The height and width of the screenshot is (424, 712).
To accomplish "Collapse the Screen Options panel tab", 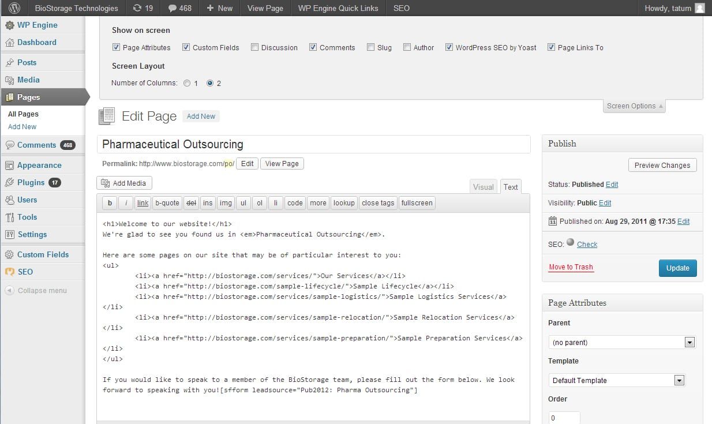I will click(634, 106).
